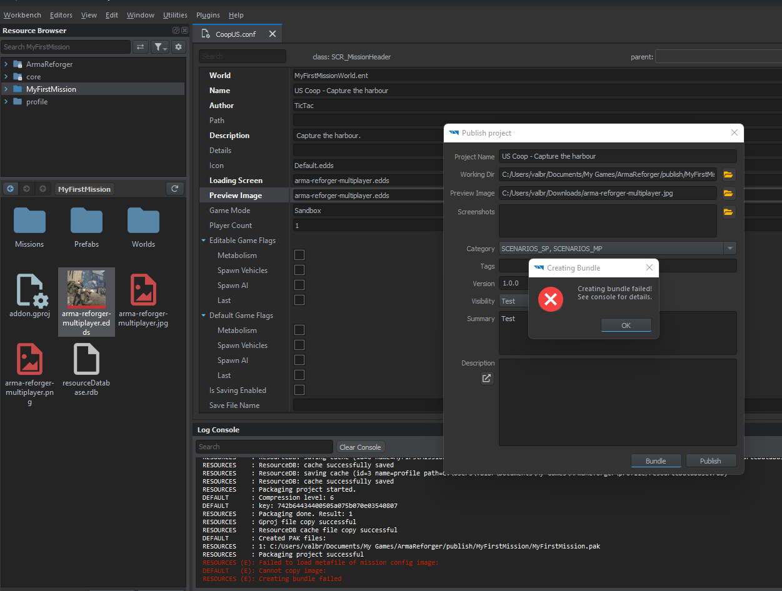Open Resource Browser settings gear icon

pos(179,47)
